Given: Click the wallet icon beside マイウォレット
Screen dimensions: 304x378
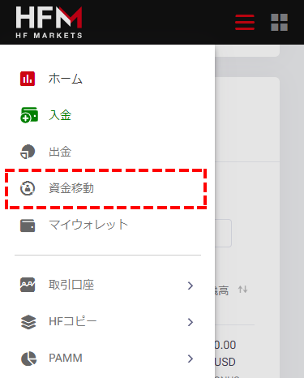Looking at the screenshot, I should click(x=28, y=226).
